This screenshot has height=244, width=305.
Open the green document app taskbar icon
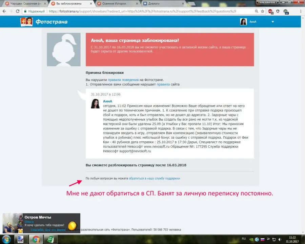pyautogui.click(x=50, y=239)
